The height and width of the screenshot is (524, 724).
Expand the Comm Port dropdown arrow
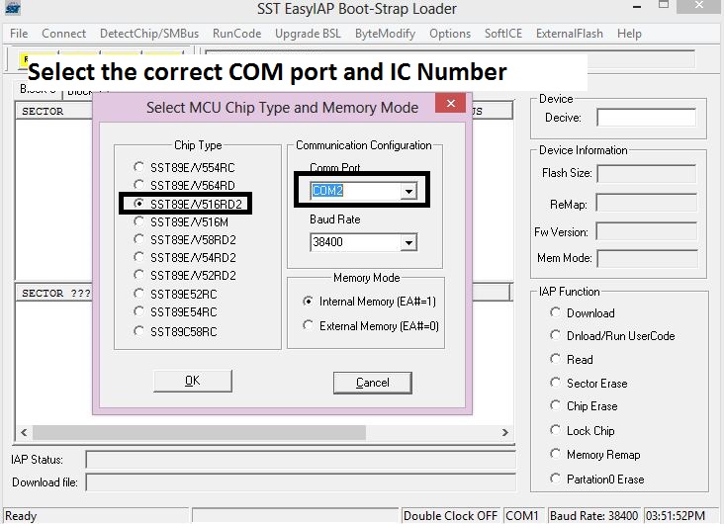tap(408, 191)
